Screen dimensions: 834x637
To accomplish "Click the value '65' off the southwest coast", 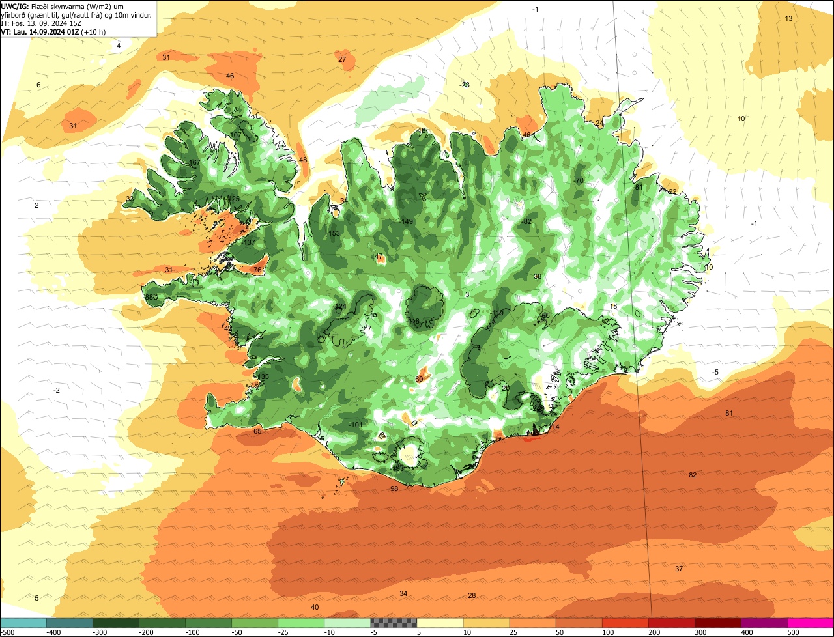I will [257, 431].
